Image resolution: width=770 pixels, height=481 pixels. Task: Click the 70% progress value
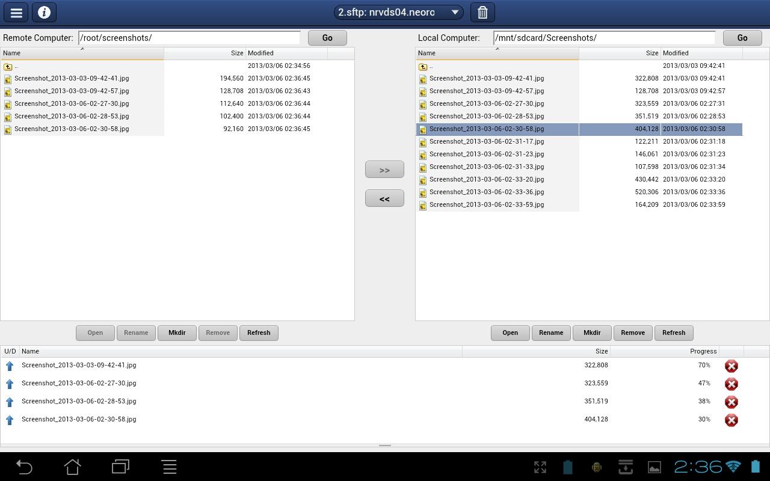[x=704, y=365]
